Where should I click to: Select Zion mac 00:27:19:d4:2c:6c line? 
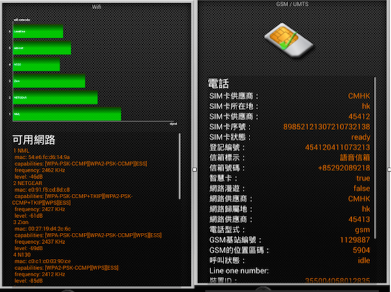pyautogui.click(x=42, y=228)
